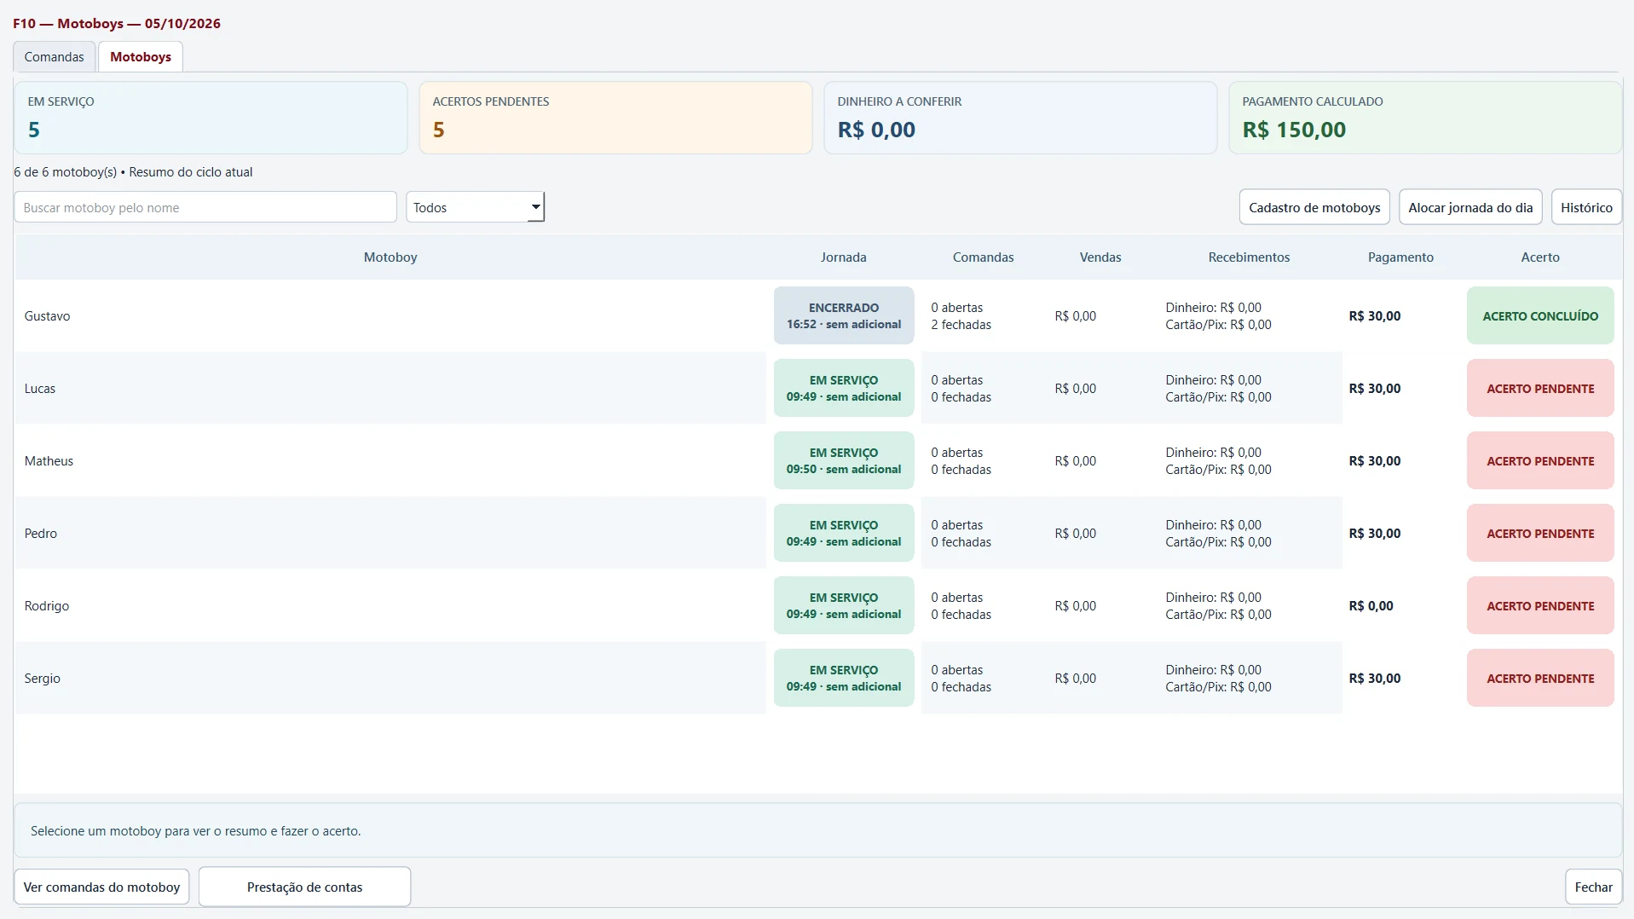The height and width of the screenshot is (919, 1634).
Task: Click Matheus's Acerto Pendente badge
Action: point(1540,460)
